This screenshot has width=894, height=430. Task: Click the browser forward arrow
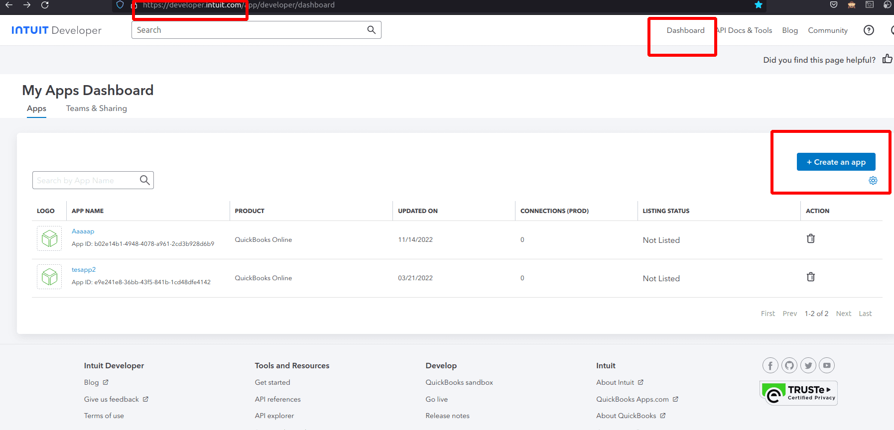point(27,5)
